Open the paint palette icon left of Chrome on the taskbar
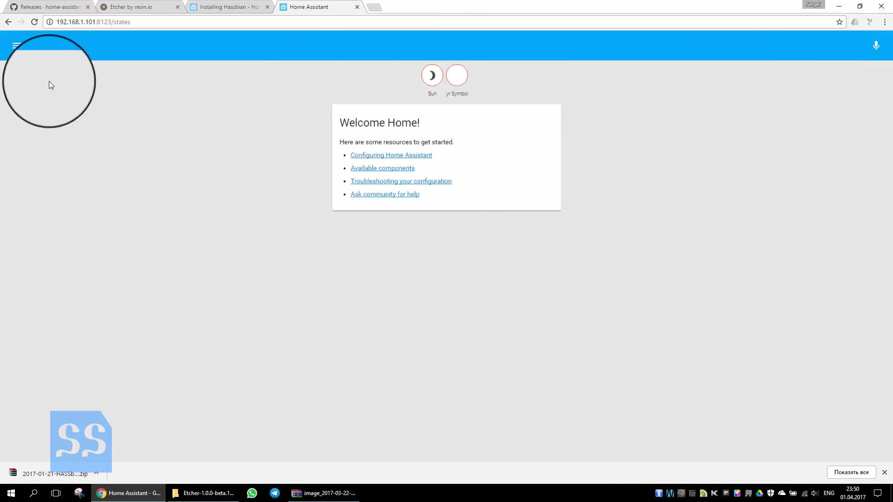 point(79,493)
